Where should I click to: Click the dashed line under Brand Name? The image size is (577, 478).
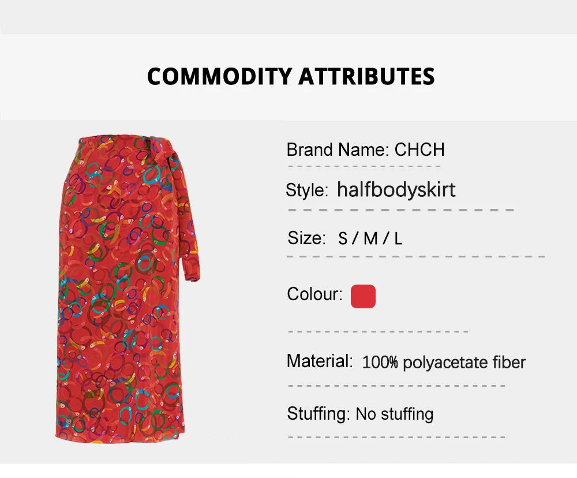364,166
